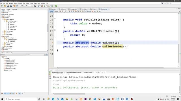Click the Redo toolbar icon
Image resolution: width=181 pixels, height=101 pixels.
click(17, 6)
